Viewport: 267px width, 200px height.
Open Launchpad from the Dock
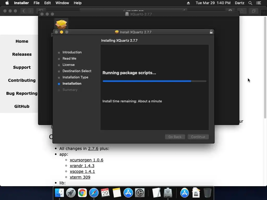[x=71, y=193]
